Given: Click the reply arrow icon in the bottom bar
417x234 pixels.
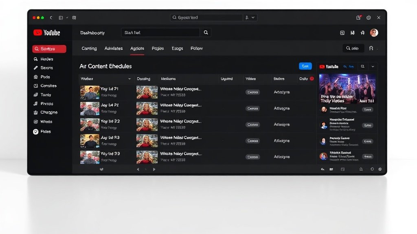Looking at the screenshot, I should [x=323, y=169].
